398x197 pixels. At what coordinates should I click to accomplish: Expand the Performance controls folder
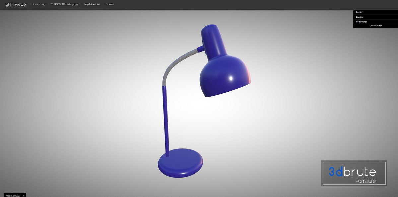362,22
